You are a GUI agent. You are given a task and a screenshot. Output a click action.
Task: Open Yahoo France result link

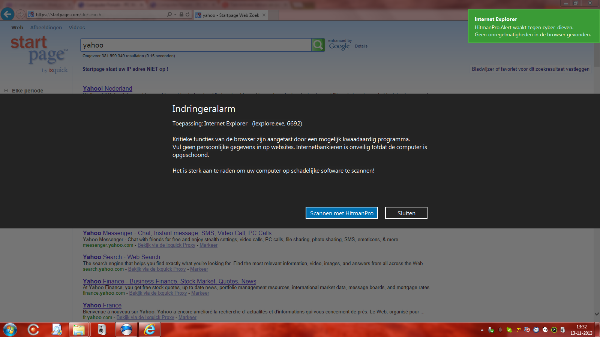click(102, 305)
